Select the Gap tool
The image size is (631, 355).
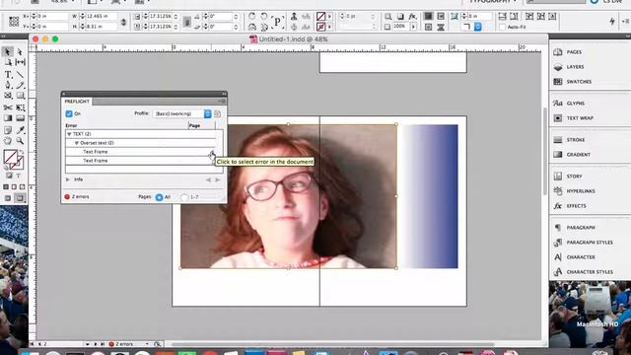[20, 62]
